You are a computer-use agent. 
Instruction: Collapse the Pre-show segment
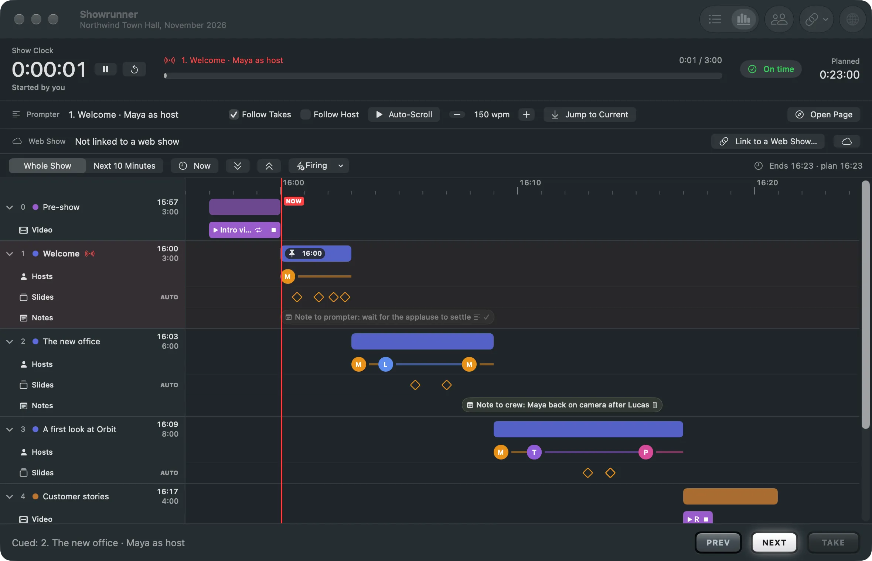click(x=10, y=207)
